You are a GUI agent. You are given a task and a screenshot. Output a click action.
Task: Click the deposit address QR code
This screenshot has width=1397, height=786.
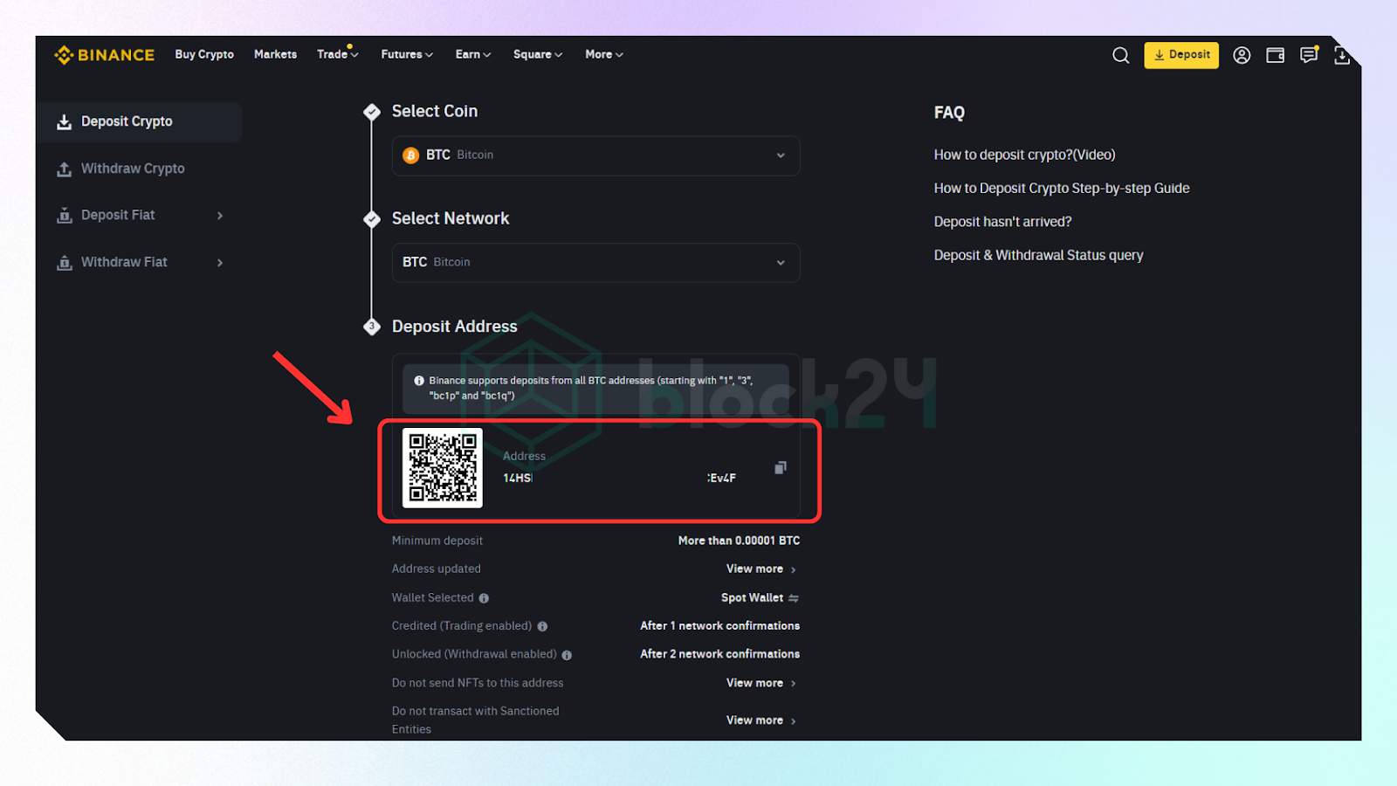442,468
